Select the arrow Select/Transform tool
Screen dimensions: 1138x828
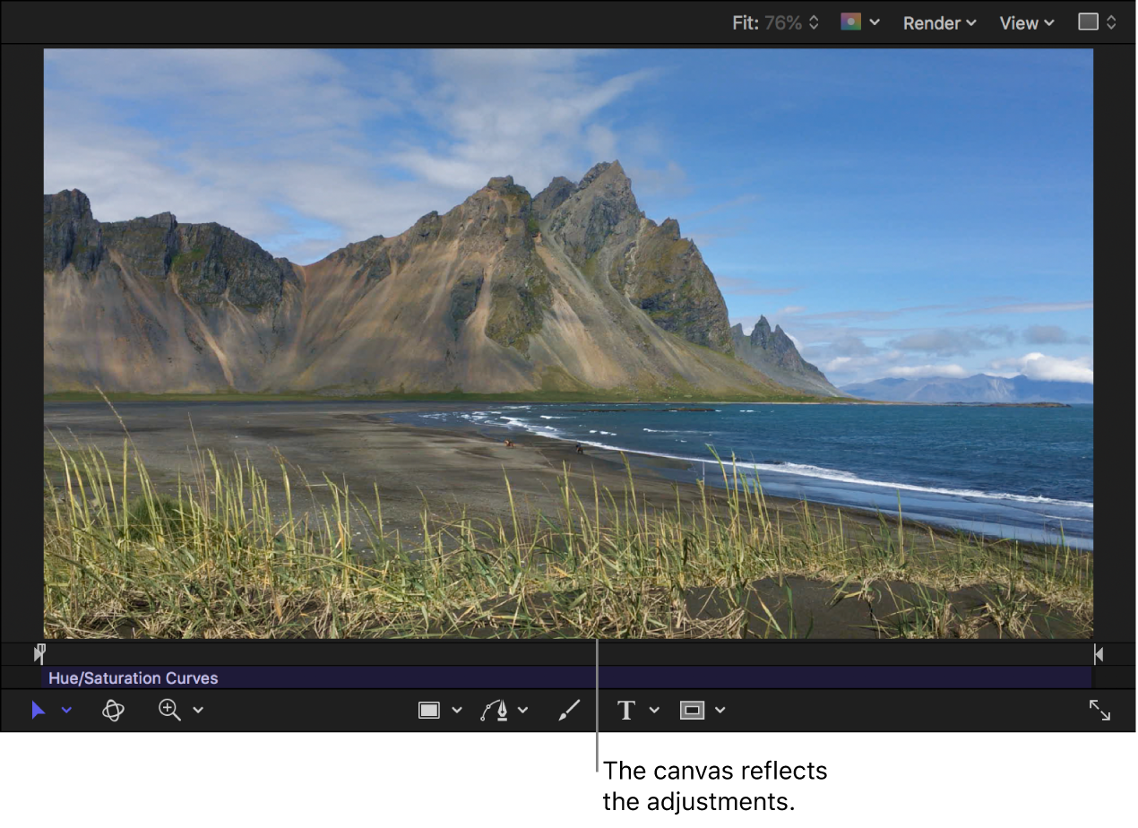tap(38, 711)
